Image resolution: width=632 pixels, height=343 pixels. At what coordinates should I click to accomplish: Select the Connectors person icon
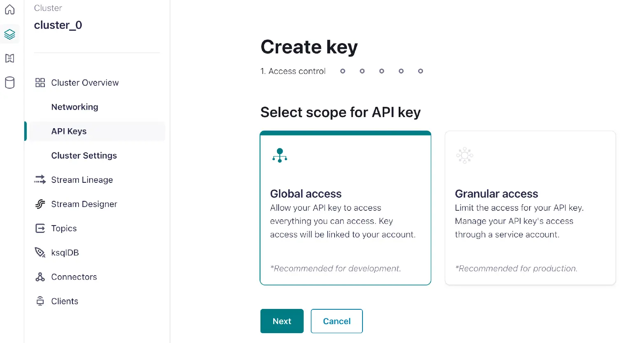[x=40, y=276]
